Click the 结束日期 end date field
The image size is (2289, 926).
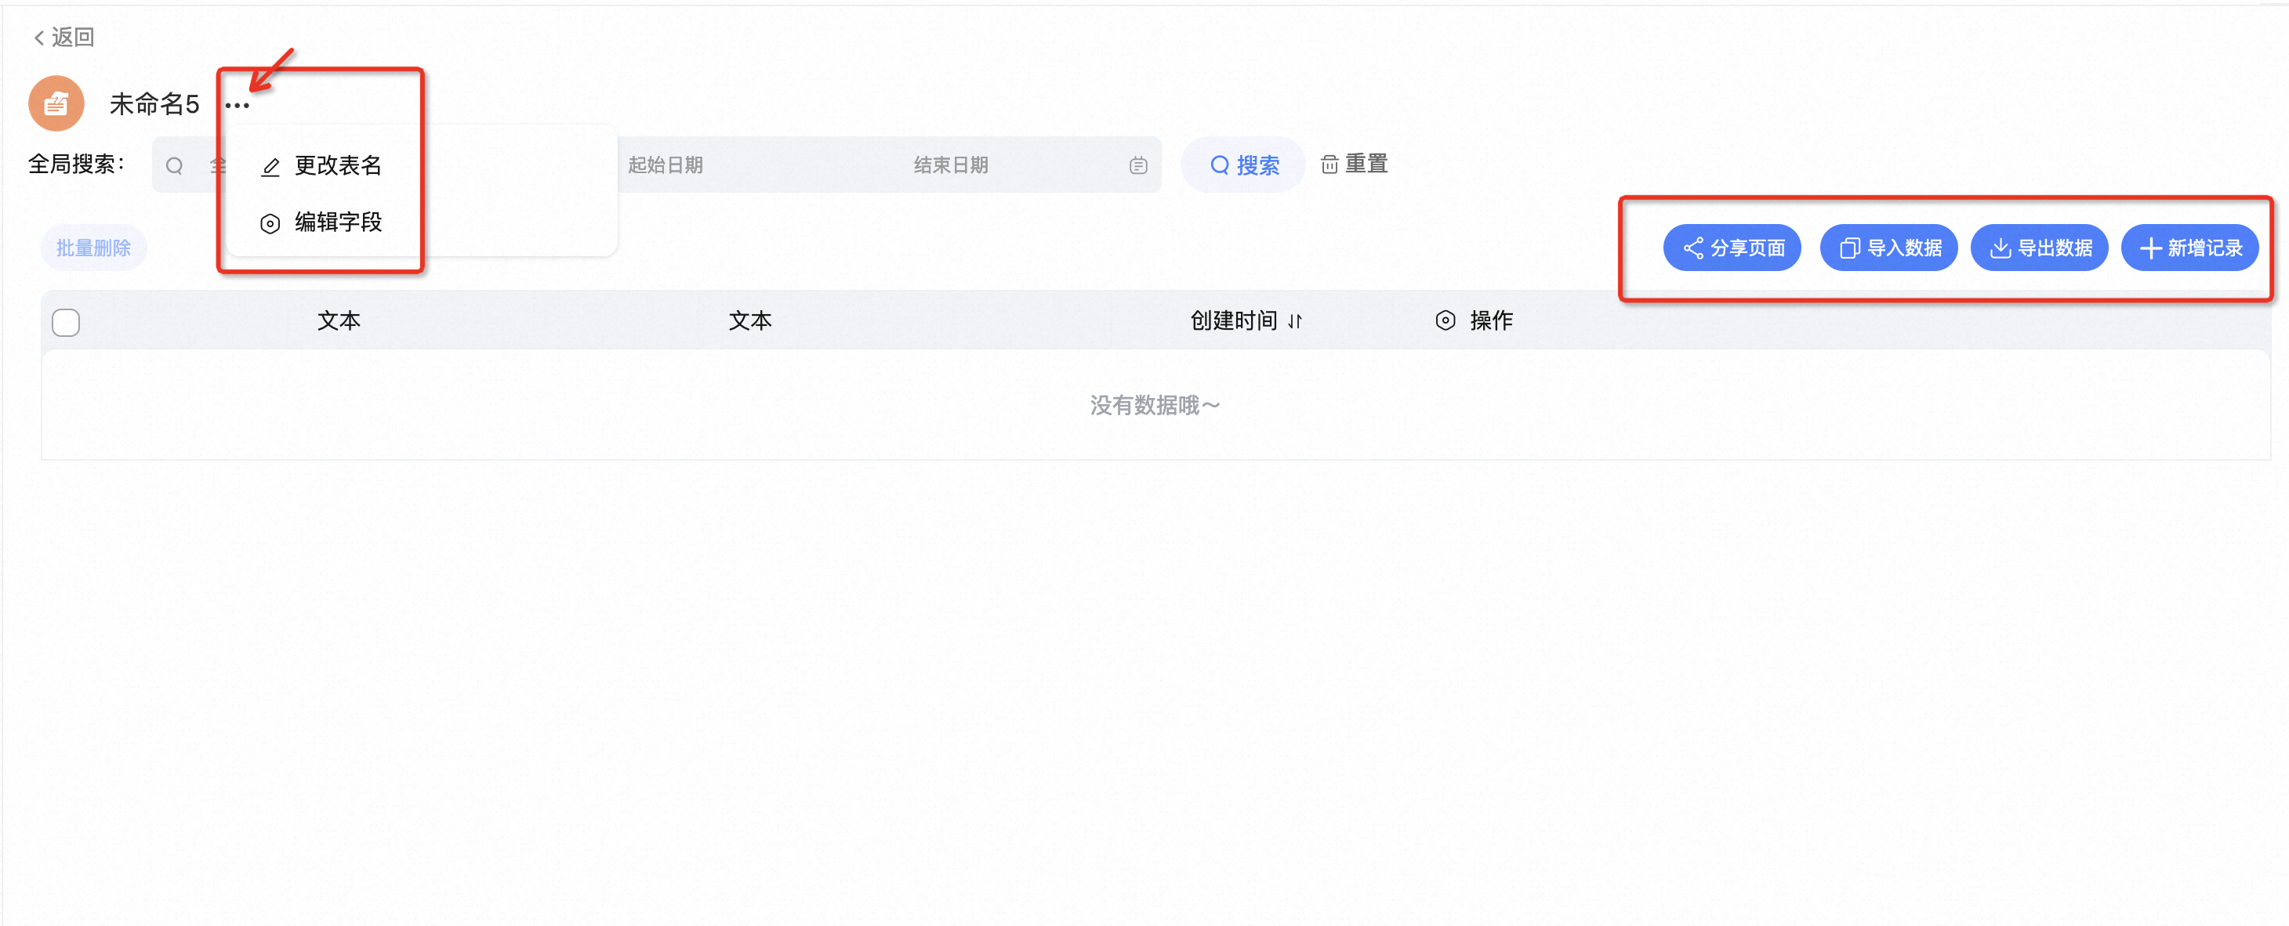[951, 165]
